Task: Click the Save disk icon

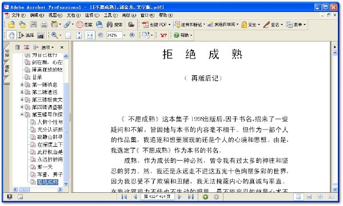Action: click(33, 25)
